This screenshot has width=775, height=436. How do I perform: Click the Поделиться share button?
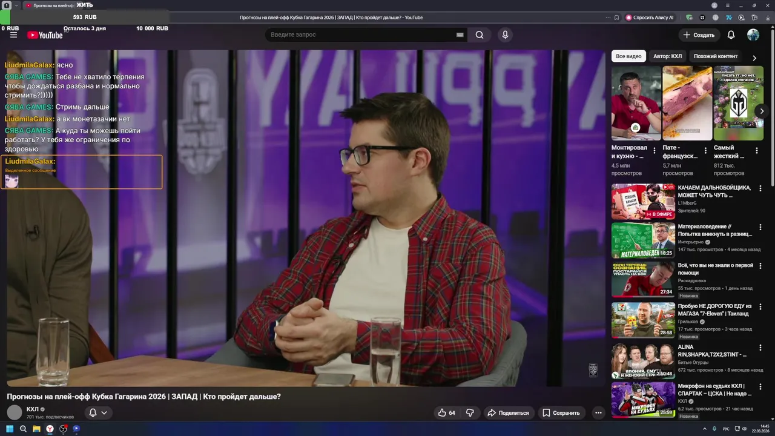[508, 412]
